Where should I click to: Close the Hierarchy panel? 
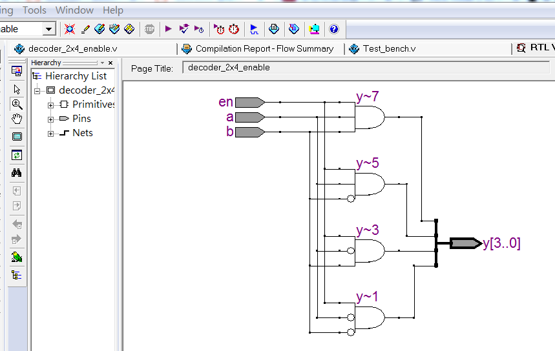(x=110, y=63)
